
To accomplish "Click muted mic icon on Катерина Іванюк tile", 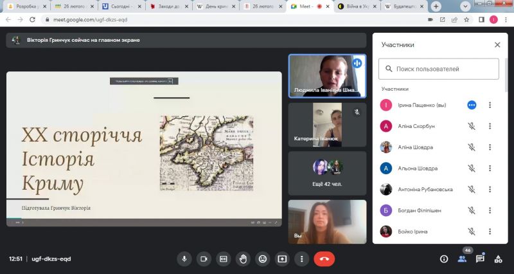I will tap(357, 112).
